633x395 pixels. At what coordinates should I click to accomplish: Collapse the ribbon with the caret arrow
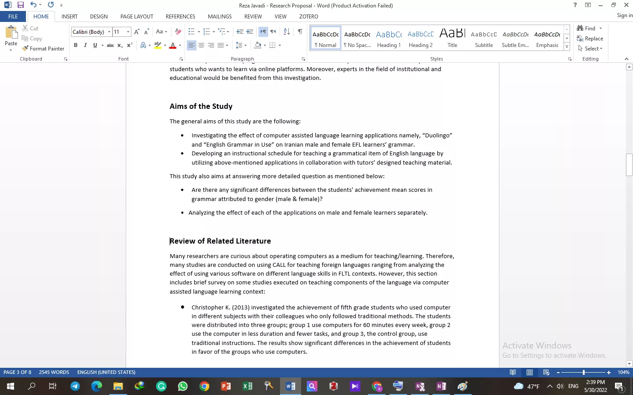coord(626,59)
